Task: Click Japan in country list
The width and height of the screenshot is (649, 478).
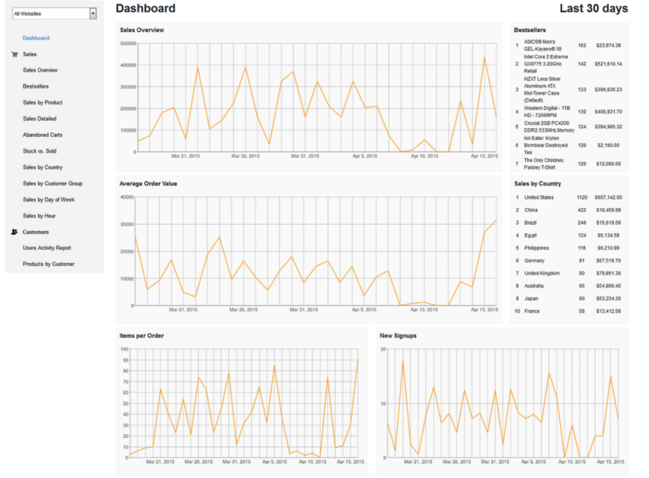Action: [x=531, y=298]
